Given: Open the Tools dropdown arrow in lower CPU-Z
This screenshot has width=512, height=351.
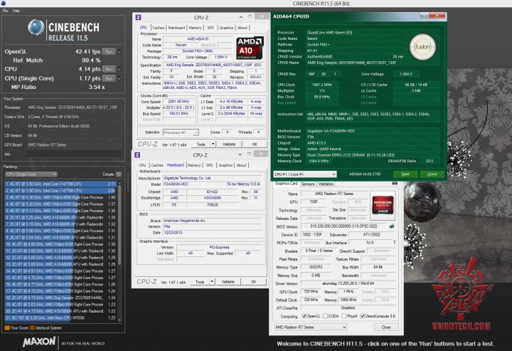Looking at the screenshot, I should (212, 282).
